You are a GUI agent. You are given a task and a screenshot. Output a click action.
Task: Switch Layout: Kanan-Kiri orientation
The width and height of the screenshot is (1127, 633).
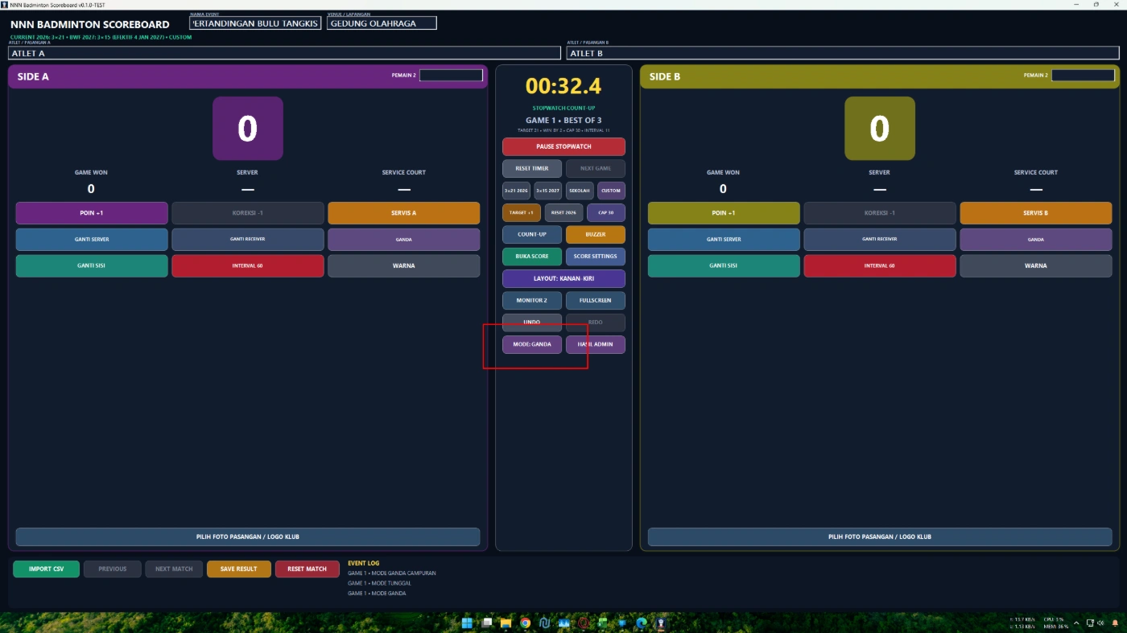pyautogui.click(x=563, y=278)
